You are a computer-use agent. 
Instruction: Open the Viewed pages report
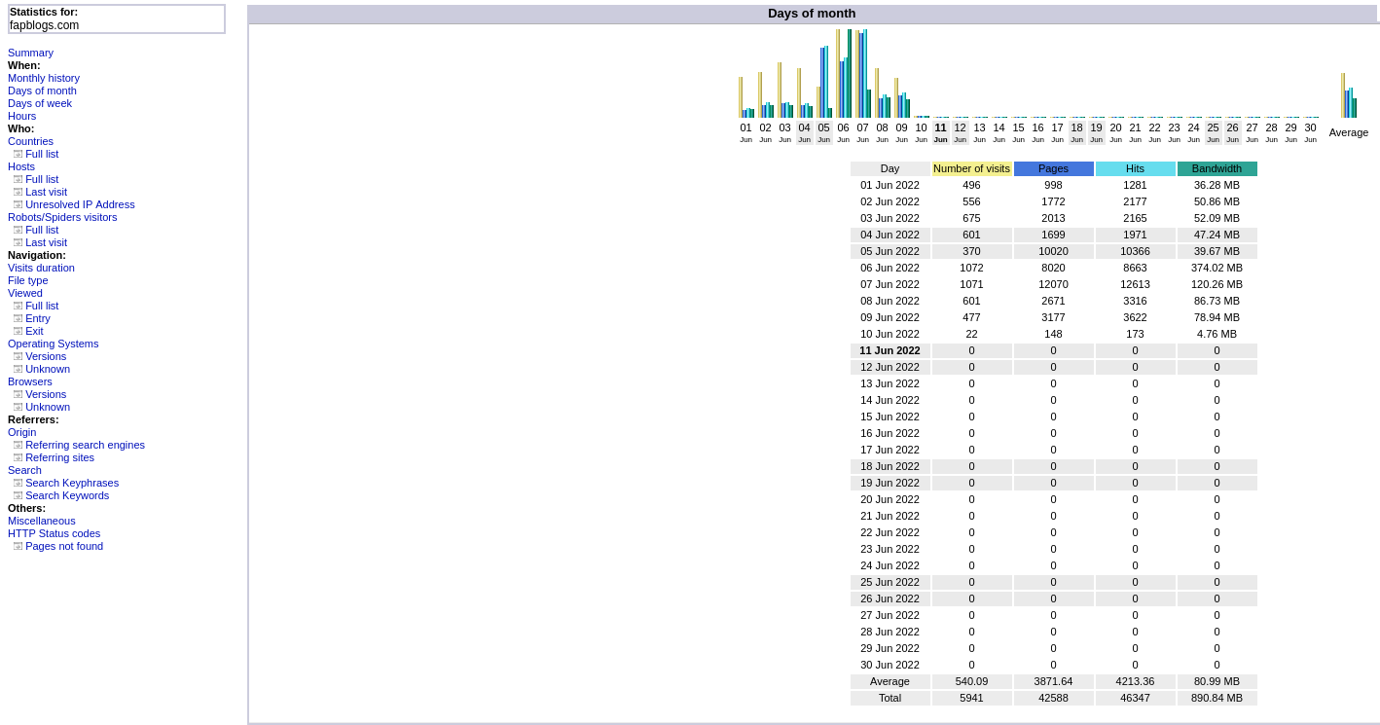pyautogui.click(x=25, y=293)
